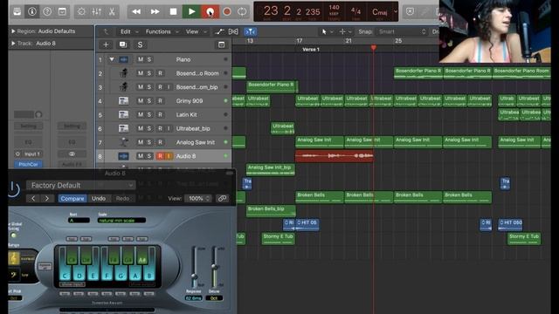This screenshot has width=559, height=314.
Task: Click the Capture Recording circle button
Action: 227,11
